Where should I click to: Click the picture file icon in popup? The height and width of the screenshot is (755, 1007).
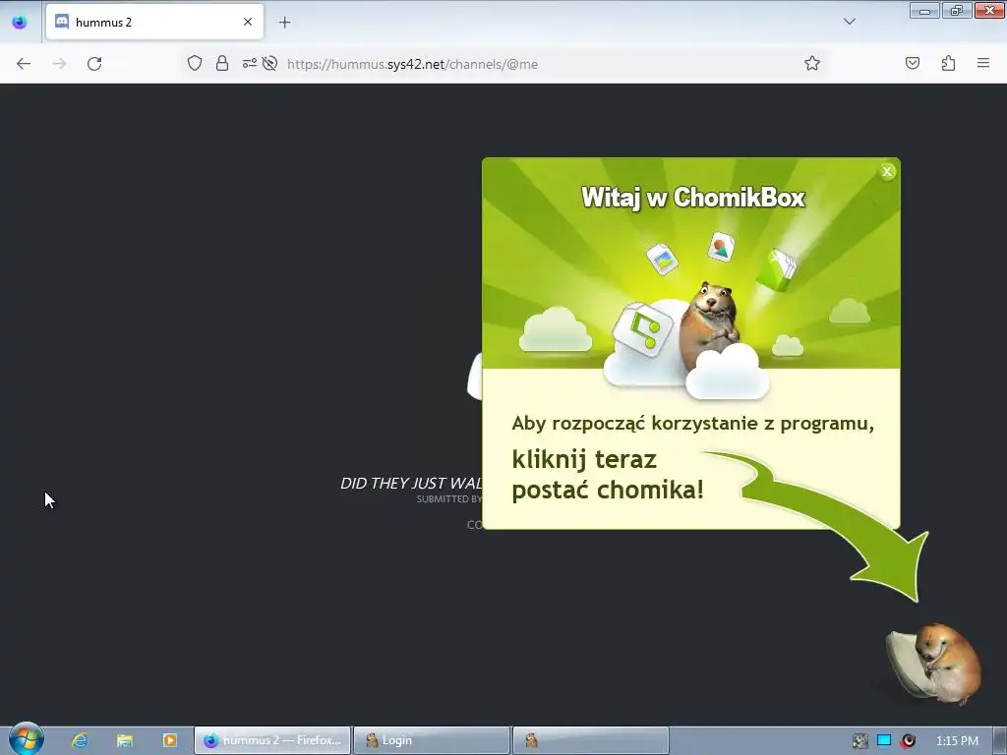[x=662, y=259]
